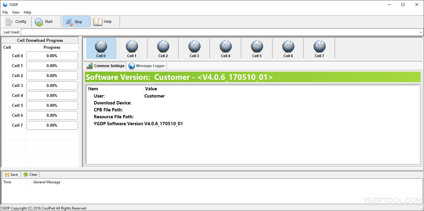This screenshot has height=211, width=424.
Task: Click the Clear log button
Action: point(30,175)
